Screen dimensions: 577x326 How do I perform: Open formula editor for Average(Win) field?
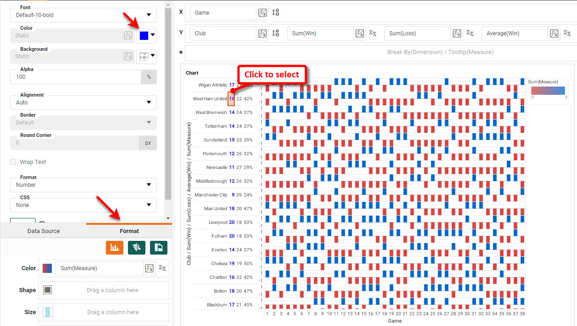pos(554,33)
